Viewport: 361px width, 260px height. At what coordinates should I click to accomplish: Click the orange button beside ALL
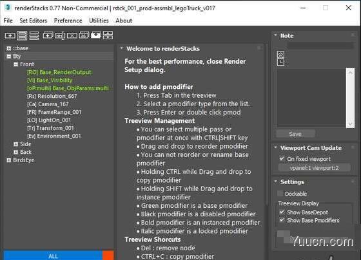(108, 255)
